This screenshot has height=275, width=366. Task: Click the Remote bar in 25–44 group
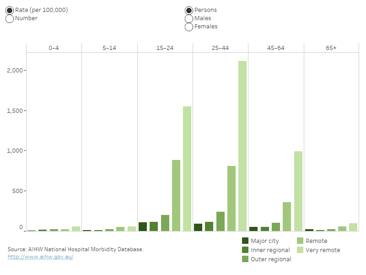tap(231, 198)
